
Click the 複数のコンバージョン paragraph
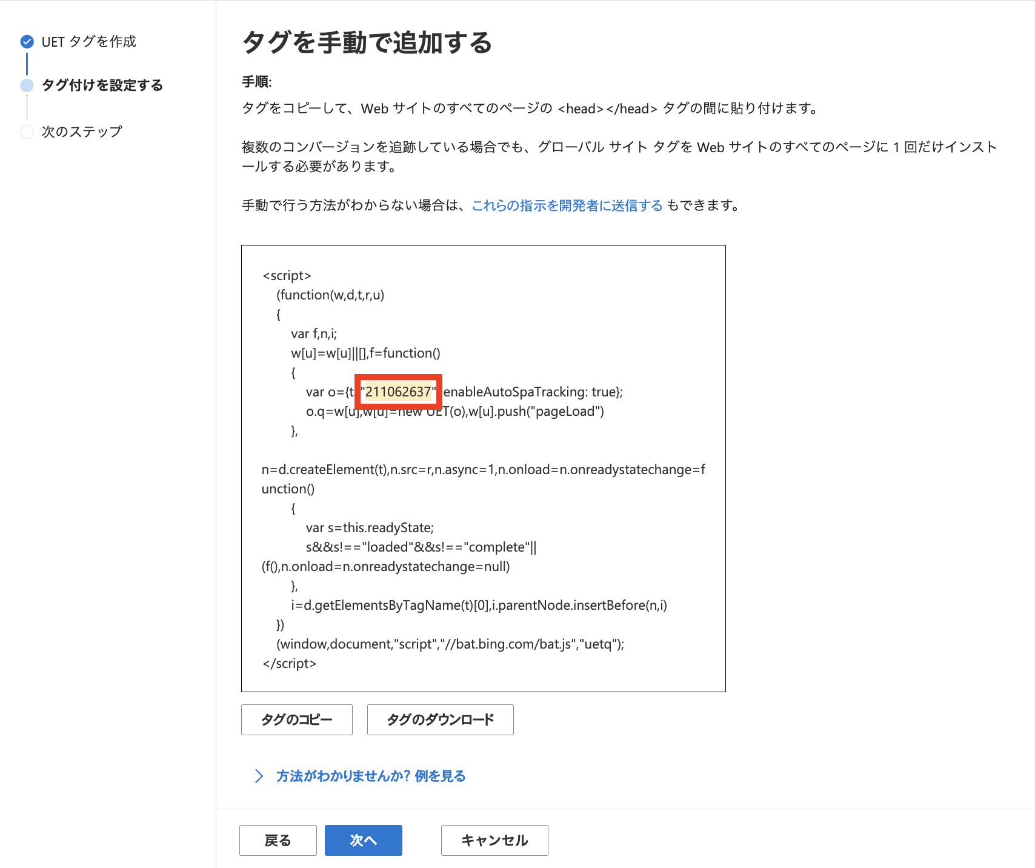(x=619, y=156)
